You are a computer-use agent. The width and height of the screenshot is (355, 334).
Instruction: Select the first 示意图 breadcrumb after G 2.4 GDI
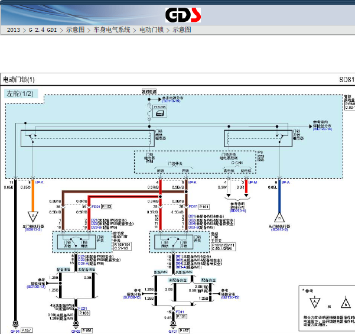(76, 30)
